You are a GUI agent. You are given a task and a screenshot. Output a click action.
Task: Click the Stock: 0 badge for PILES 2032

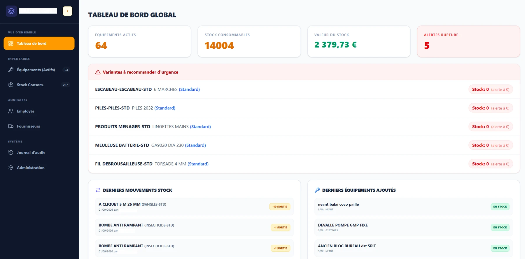491,108
